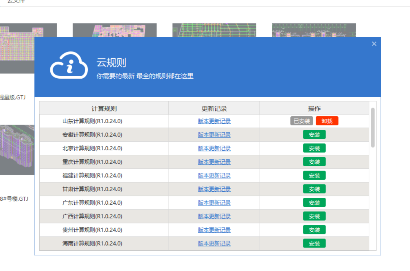Screen dimensions: 410x271
Task: Select 贵州计算规则(R1.0.24.0) row text
Action: coord(92,230)
